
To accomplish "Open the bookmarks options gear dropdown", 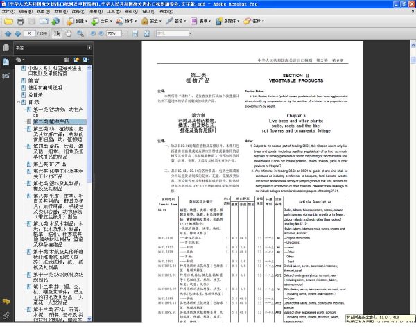I will [20, 60].
